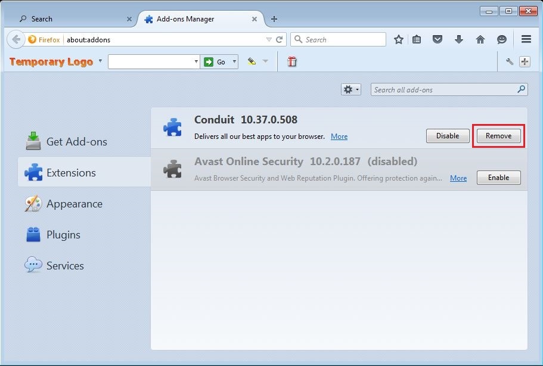
Task: Focus the Conduit toolbar search field
Action: (151, 61)
